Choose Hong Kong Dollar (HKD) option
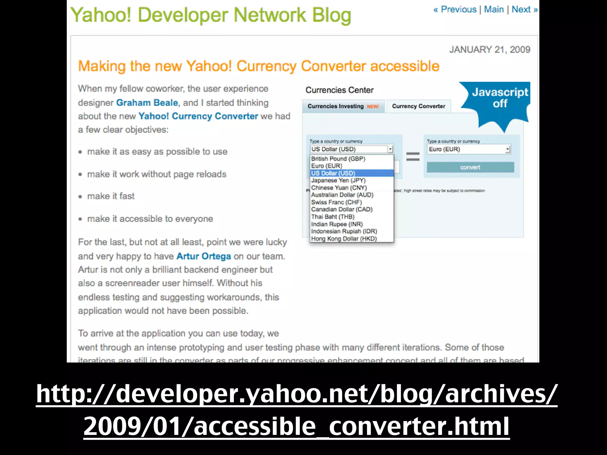This screenshot has height=455, width=607. pos(344,239)
